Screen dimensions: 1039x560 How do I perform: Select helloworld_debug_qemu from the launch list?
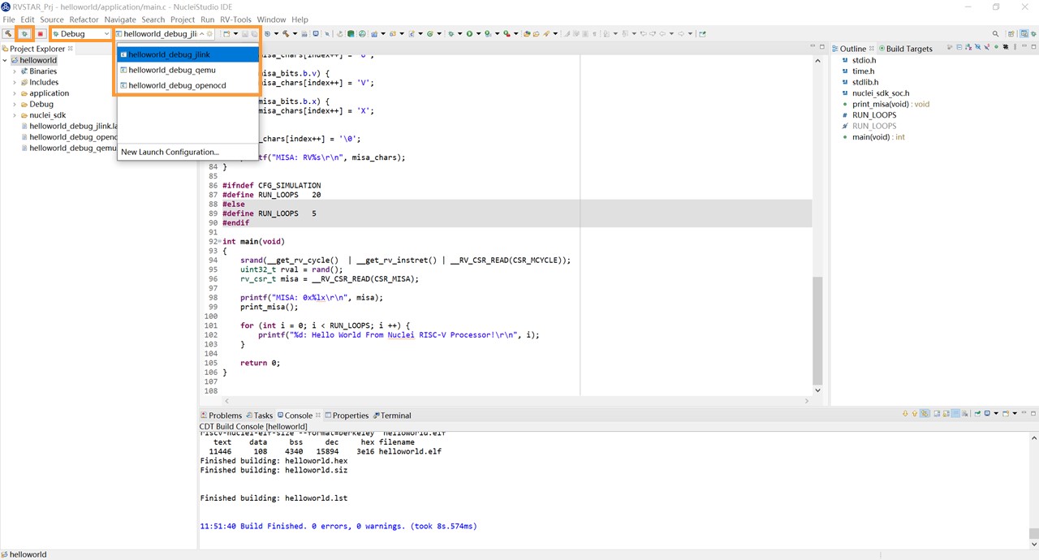[188, 70]
